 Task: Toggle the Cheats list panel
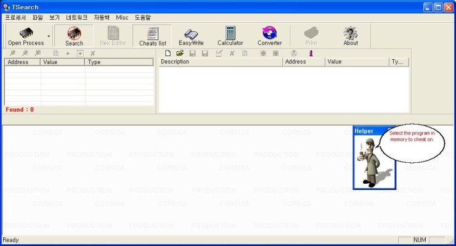(x=152, y=36)
